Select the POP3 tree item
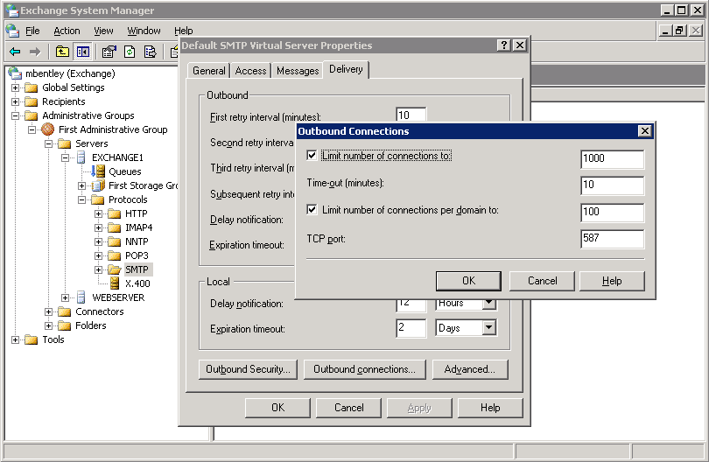This screenshot has height=462, width=709. tap(137, 255)
